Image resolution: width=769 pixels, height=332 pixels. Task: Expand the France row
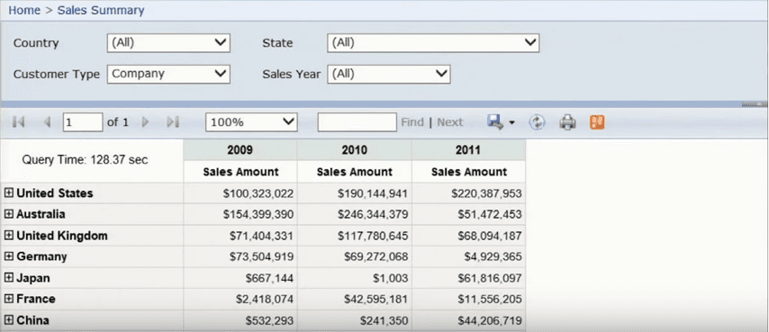tap(8, 299)
